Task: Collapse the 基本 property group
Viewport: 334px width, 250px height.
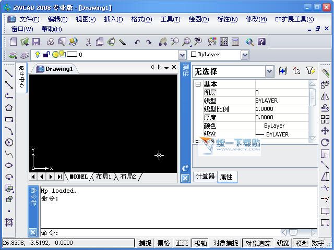Action: pyautogui.click(x=198, y=84)
